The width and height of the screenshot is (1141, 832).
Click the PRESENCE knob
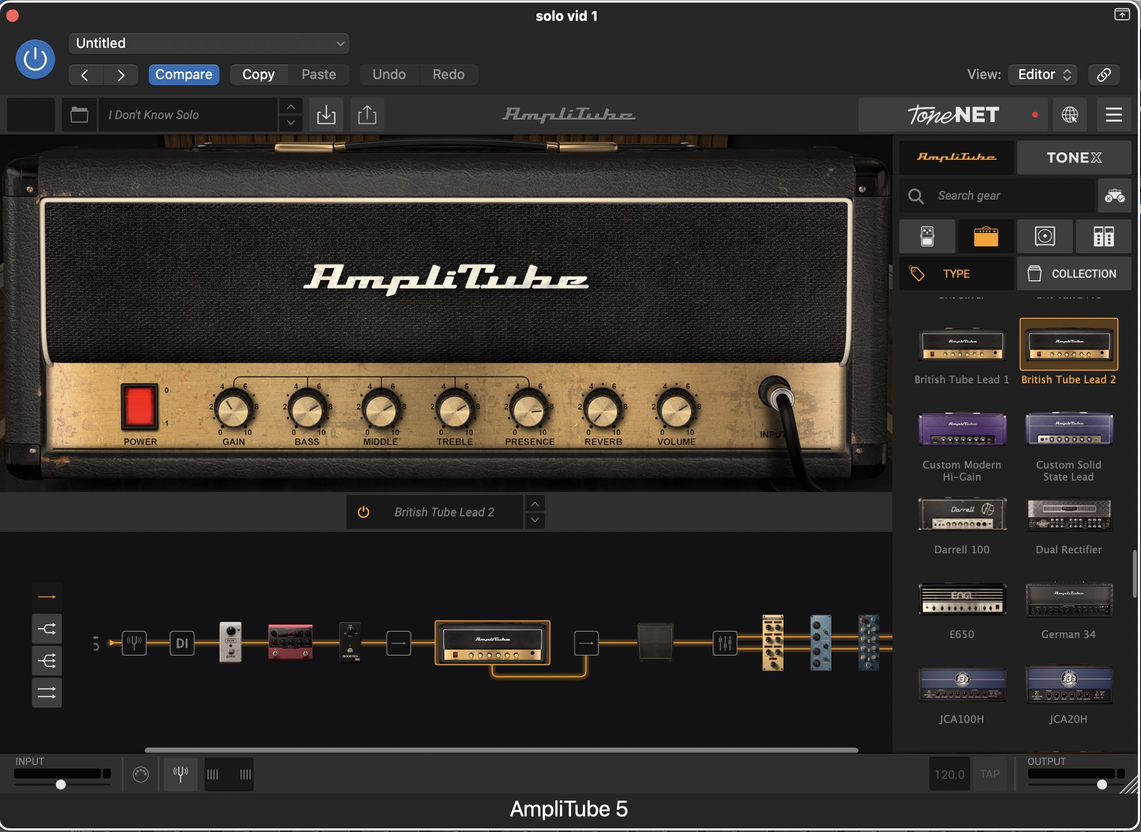point(529,410)
